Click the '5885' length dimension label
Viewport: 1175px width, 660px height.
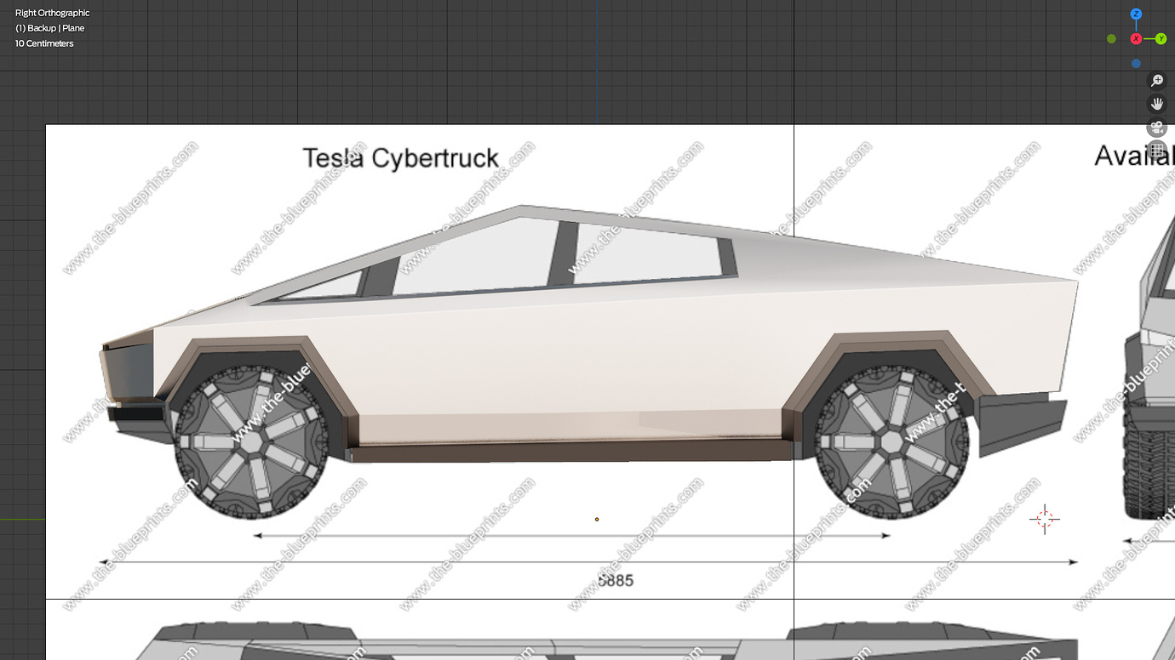(x=616, y=580)
